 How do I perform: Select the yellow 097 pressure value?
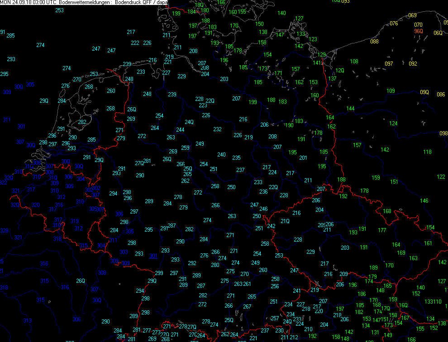coord(389,64)
